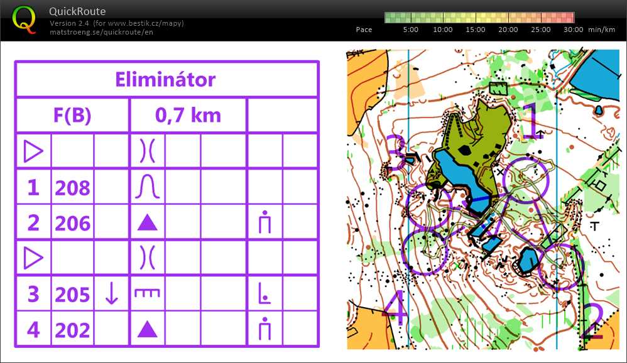The image size is (627, 363).
Task: Click control code 208 in the table
Action: pyautogui.click(x=72, y=187)
